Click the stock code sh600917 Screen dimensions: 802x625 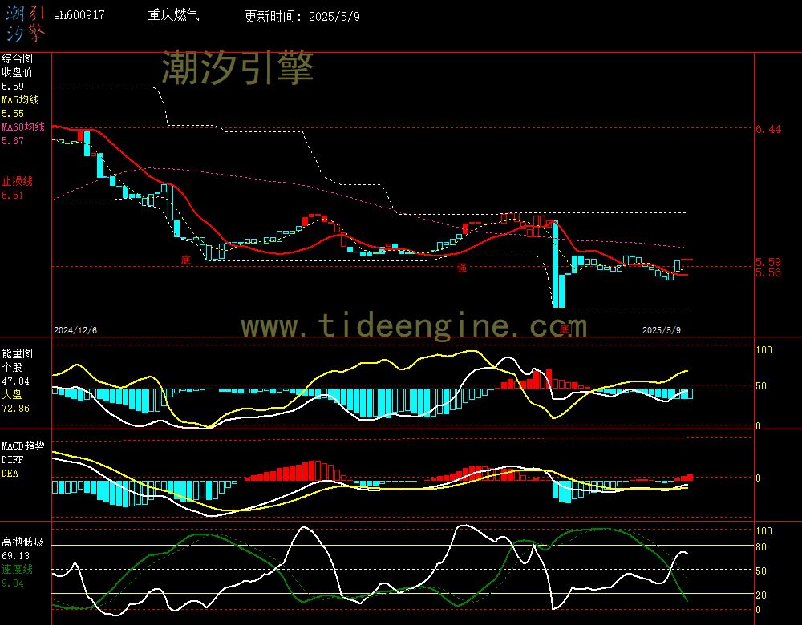click(79, 15)
